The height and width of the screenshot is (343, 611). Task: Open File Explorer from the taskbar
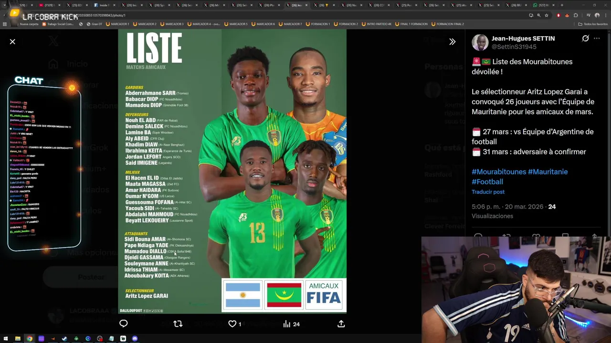pyautogui.click(x=18, y=339)
